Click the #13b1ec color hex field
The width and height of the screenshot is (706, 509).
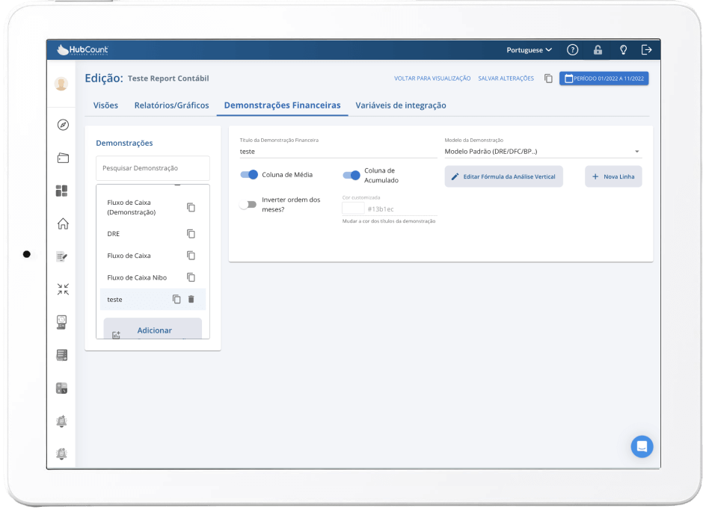[x=402, y=209]
